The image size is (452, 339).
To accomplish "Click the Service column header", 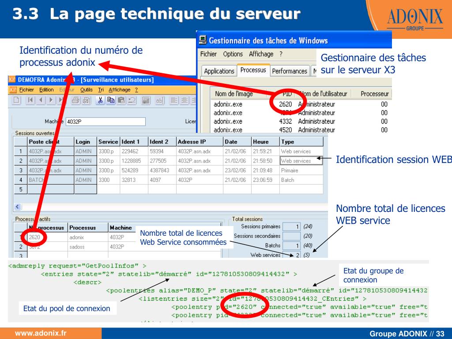I will point(109,142).
